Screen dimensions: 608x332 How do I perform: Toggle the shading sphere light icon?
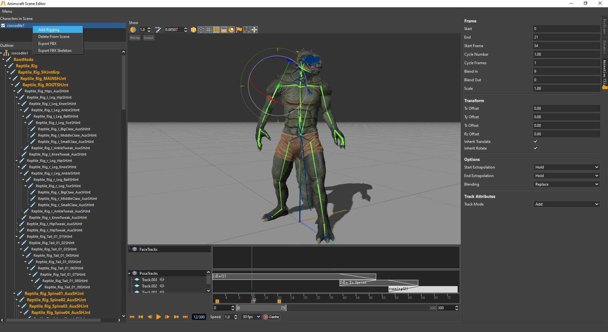coord(231,30)
